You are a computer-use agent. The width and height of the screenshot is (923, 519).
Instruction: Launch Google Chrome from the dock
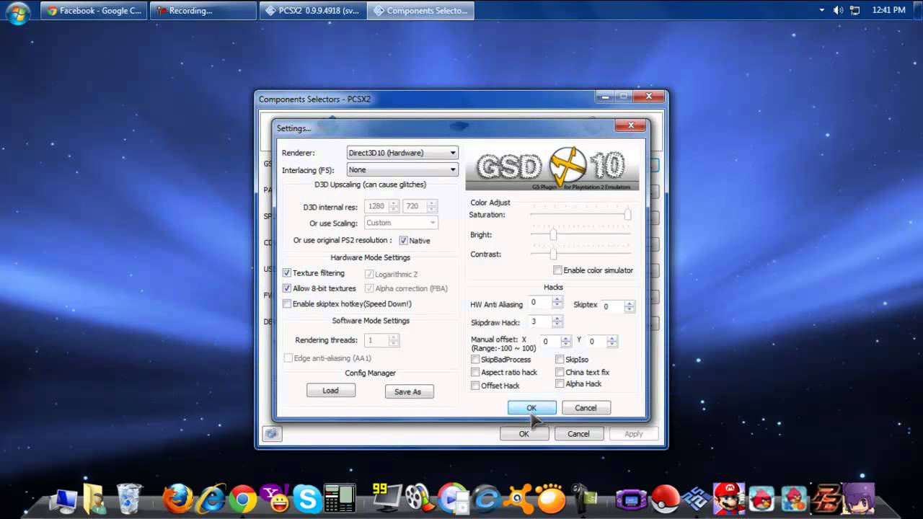(243, 500)
